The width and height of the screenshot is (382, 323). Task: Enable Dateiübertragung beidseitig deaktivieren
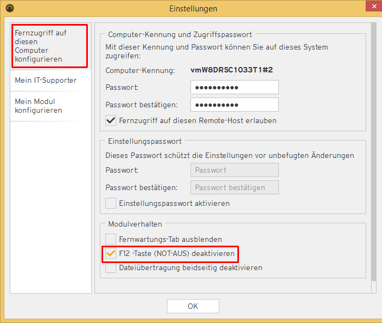coord(111,267)
